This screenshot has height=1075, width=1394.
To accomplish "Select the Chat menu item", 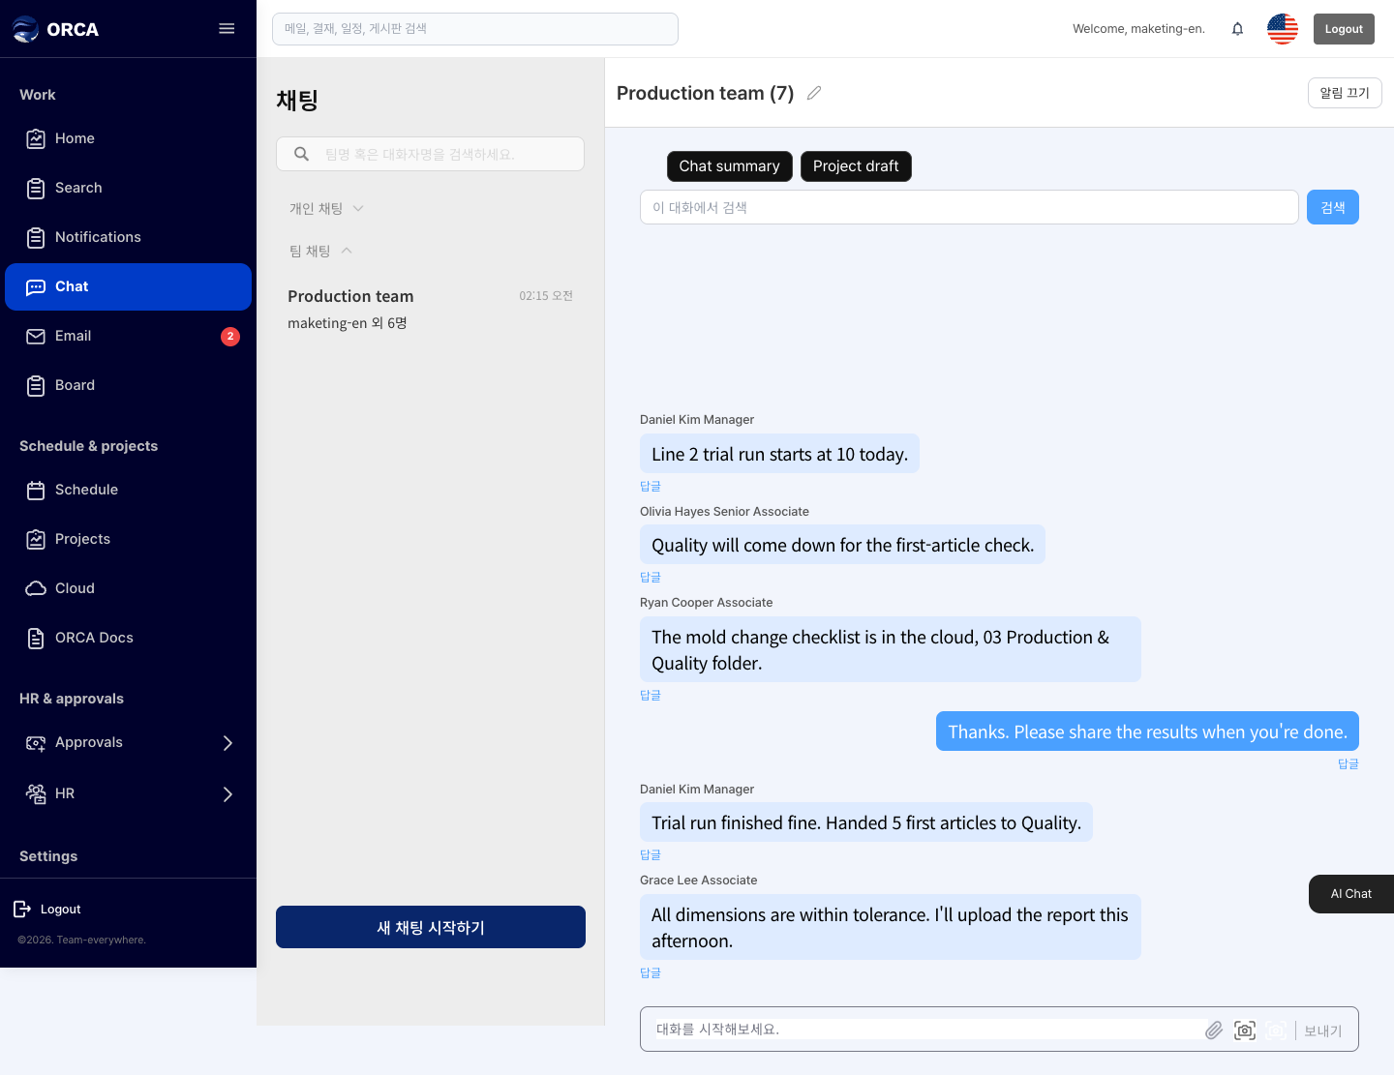I will [x=128, y=286].
